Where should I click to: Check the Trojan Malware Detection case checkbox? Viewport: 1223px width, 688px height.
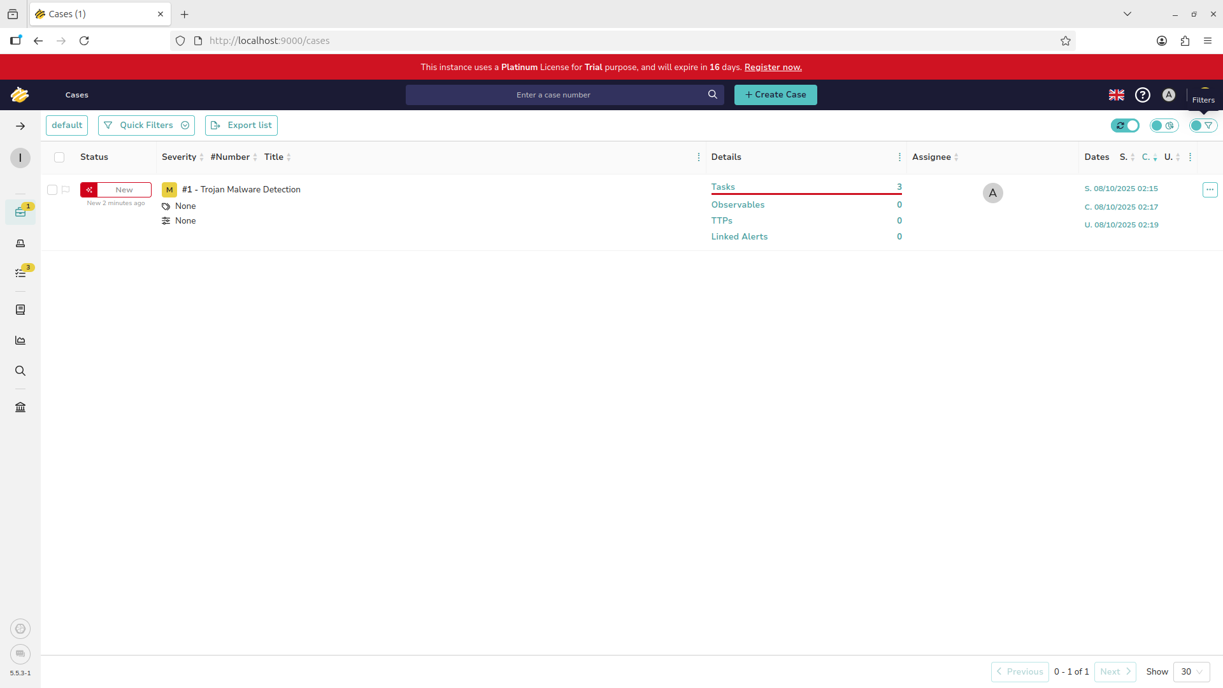pyautogui.click(x=52, y=190)
